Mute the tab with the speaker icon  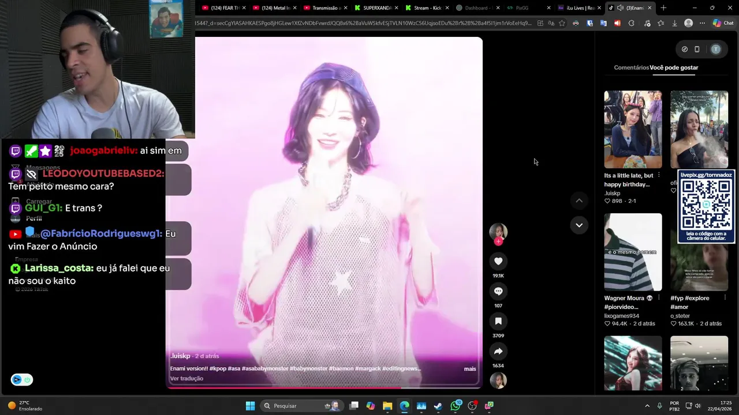(x=620, y=8)
